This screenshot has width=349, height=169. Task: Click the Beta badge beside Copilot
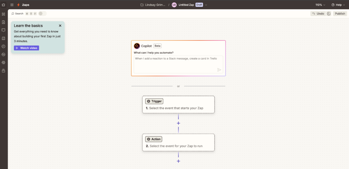[157, 46]
